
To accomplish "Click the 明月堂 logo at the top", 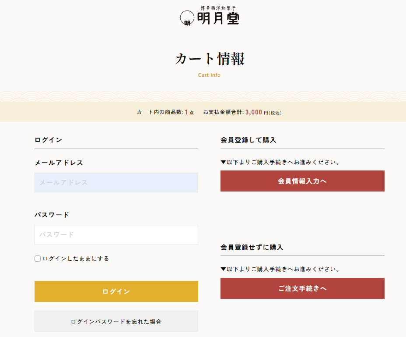I will pyautogui.click(x=210, y=16).
